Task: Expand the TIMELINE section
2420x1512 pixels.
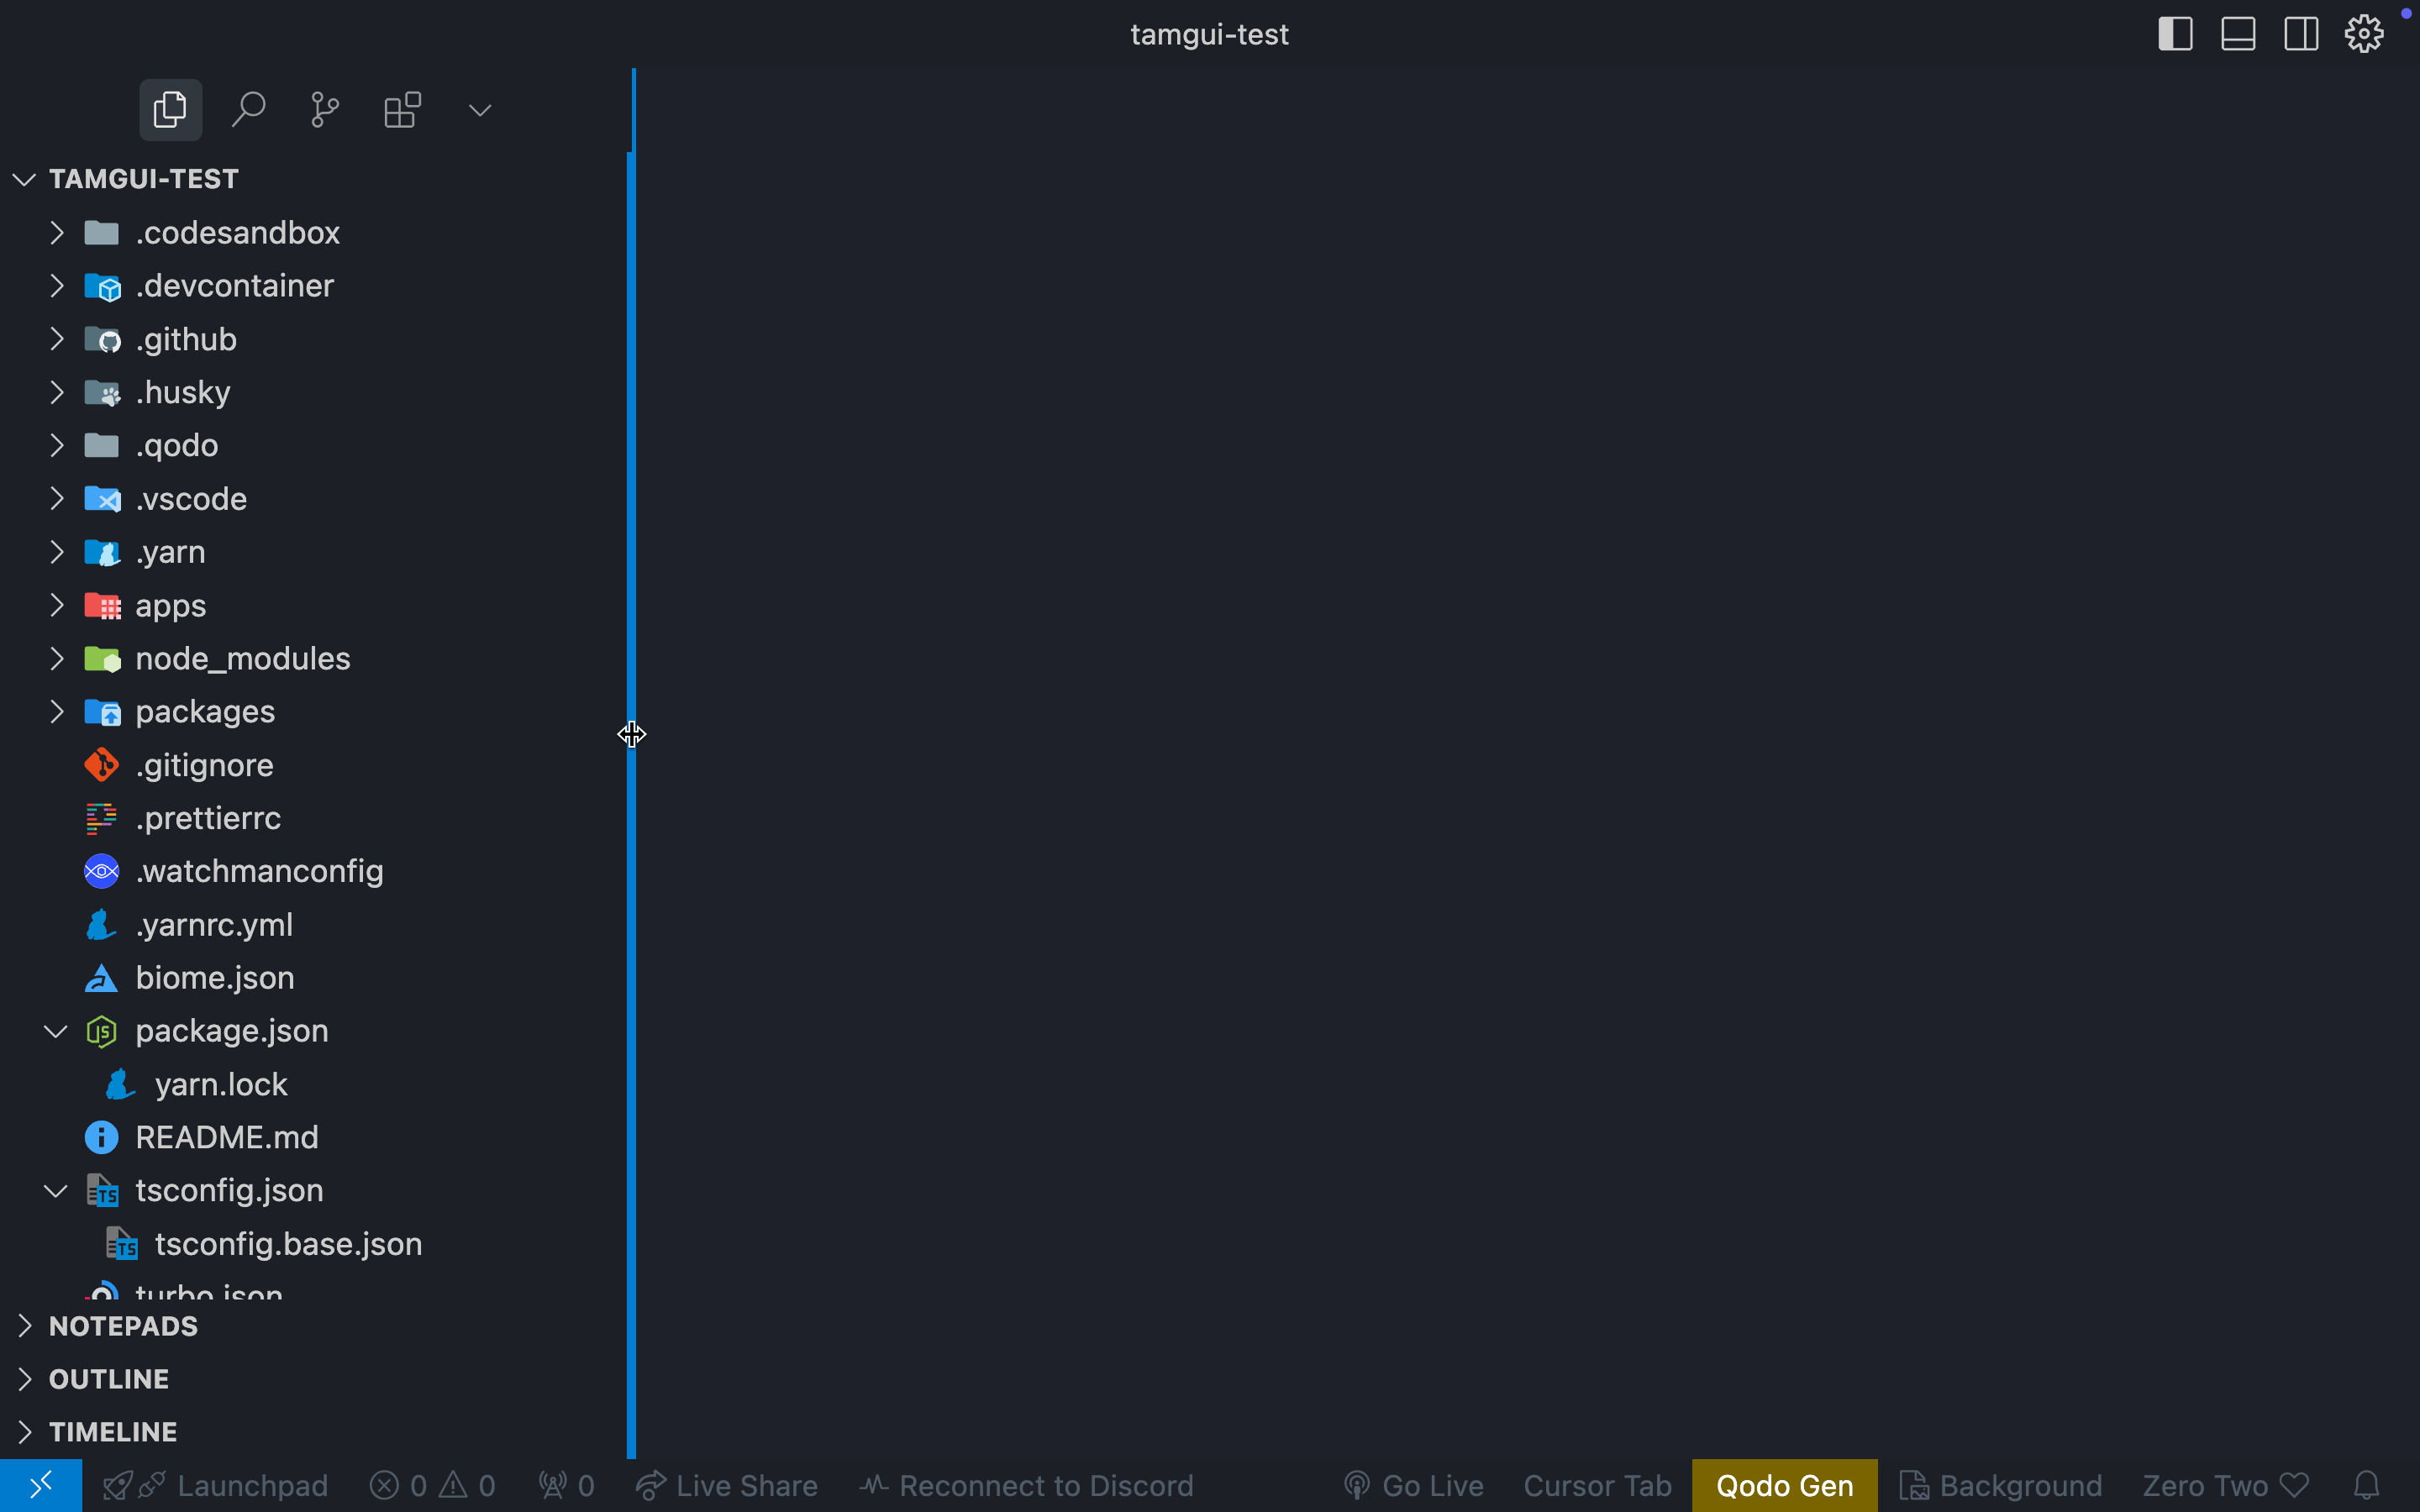Action: point(25,1432)
